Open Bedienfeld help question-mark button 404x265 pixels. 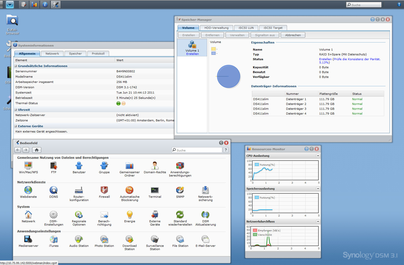coord(226,150)
